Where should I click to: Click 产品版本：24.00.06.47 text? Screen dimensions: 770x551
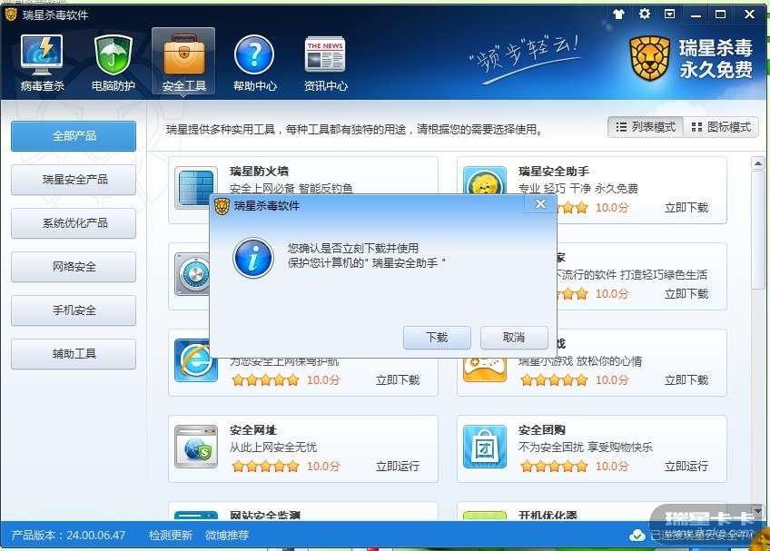click(x=68, y=535)
